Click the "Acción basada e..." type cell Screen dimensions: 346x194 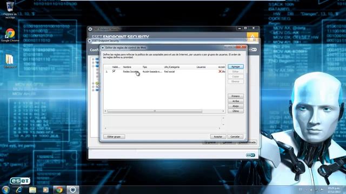152,72
